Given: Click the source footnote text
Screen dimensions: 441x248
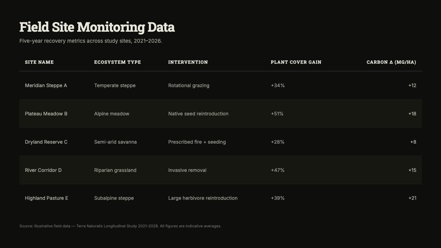Looking at the screenshot, I should click(x=120, y=226).
